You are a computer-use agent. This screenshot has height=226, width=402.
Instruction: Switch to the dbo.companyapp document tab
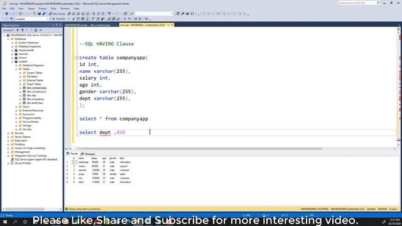point(88,25)
